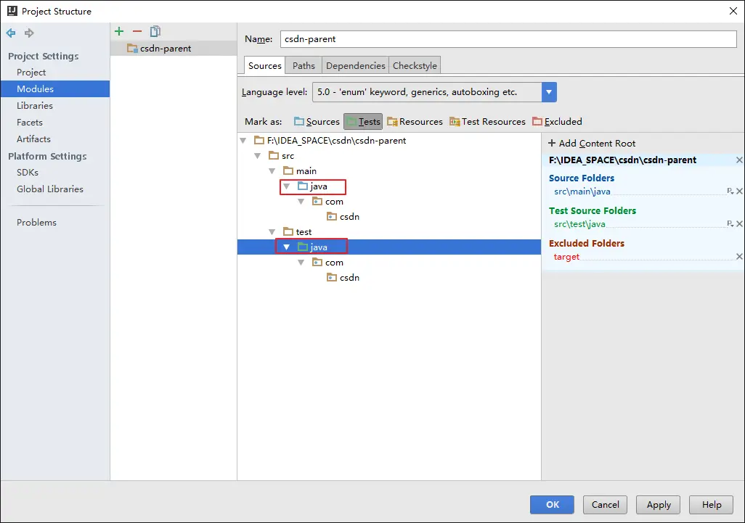
Task: Click the src\main\java source folder link
Action: [x=582, y=192]
